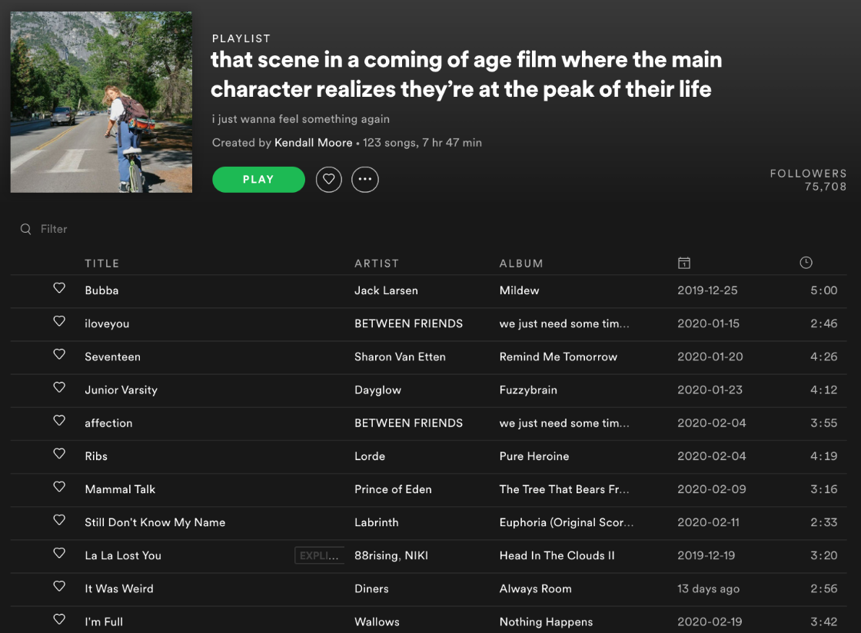861x633 pixels.
Task: Open Prince of Eden artist page
Action: click(393, 489)
